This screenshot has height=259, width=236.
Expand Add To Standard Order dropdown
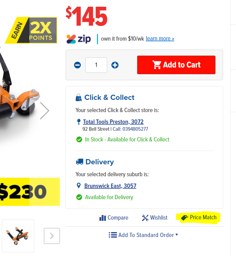point(143,235)
